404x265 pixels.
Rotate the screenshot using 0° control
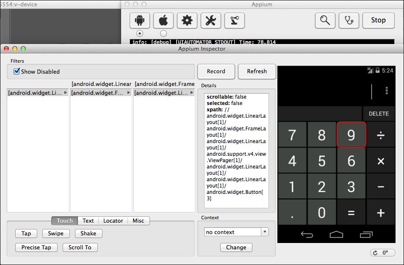click(x=383, y=253)
